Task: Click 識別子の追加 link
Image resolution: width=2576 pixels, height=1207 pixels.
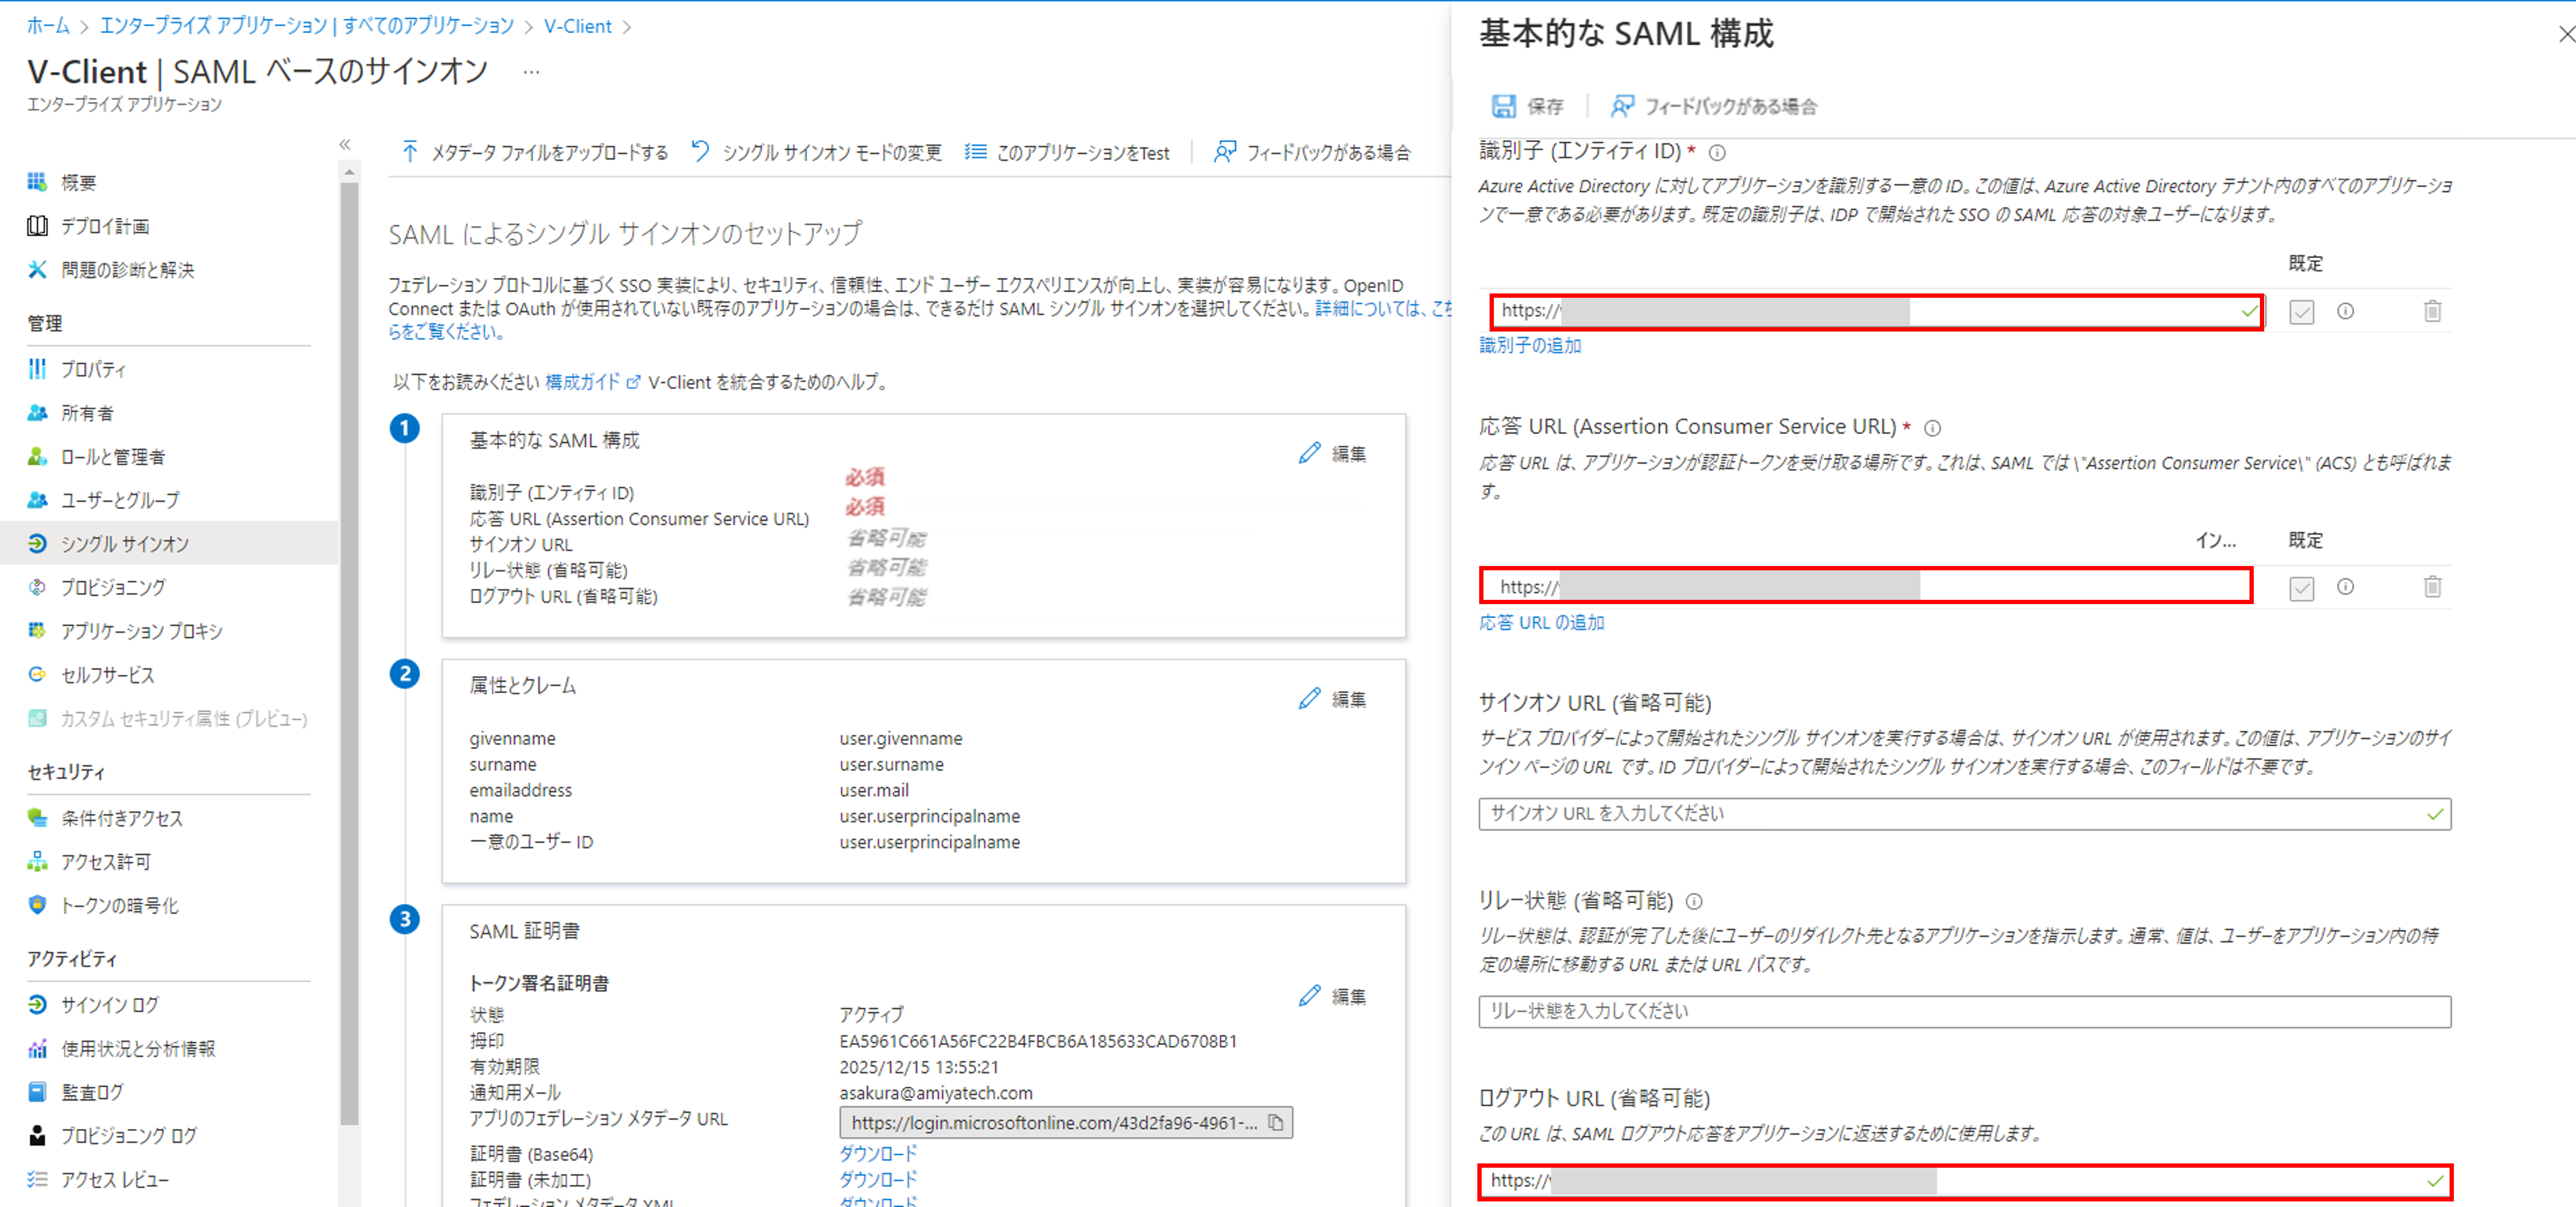Action: click(1530, 345)
